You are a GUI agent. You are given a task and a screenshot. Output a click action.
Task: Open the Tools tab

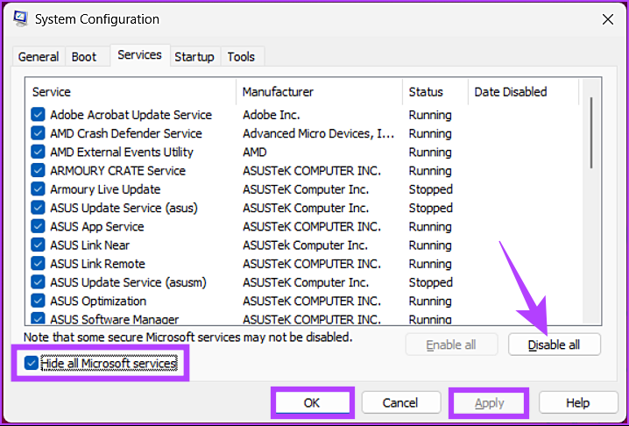click(241, 57)
